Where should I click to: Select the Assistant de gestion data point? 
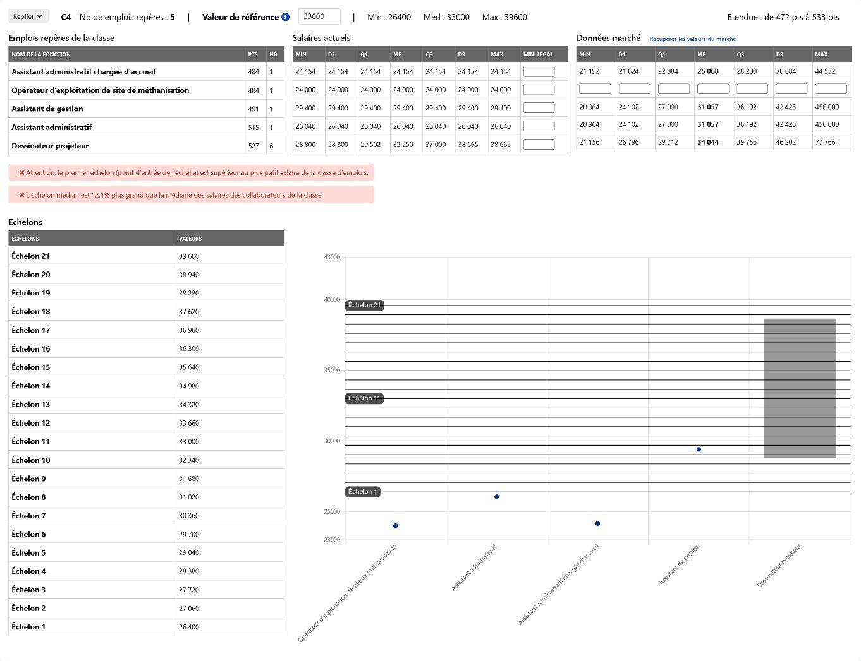699,450
